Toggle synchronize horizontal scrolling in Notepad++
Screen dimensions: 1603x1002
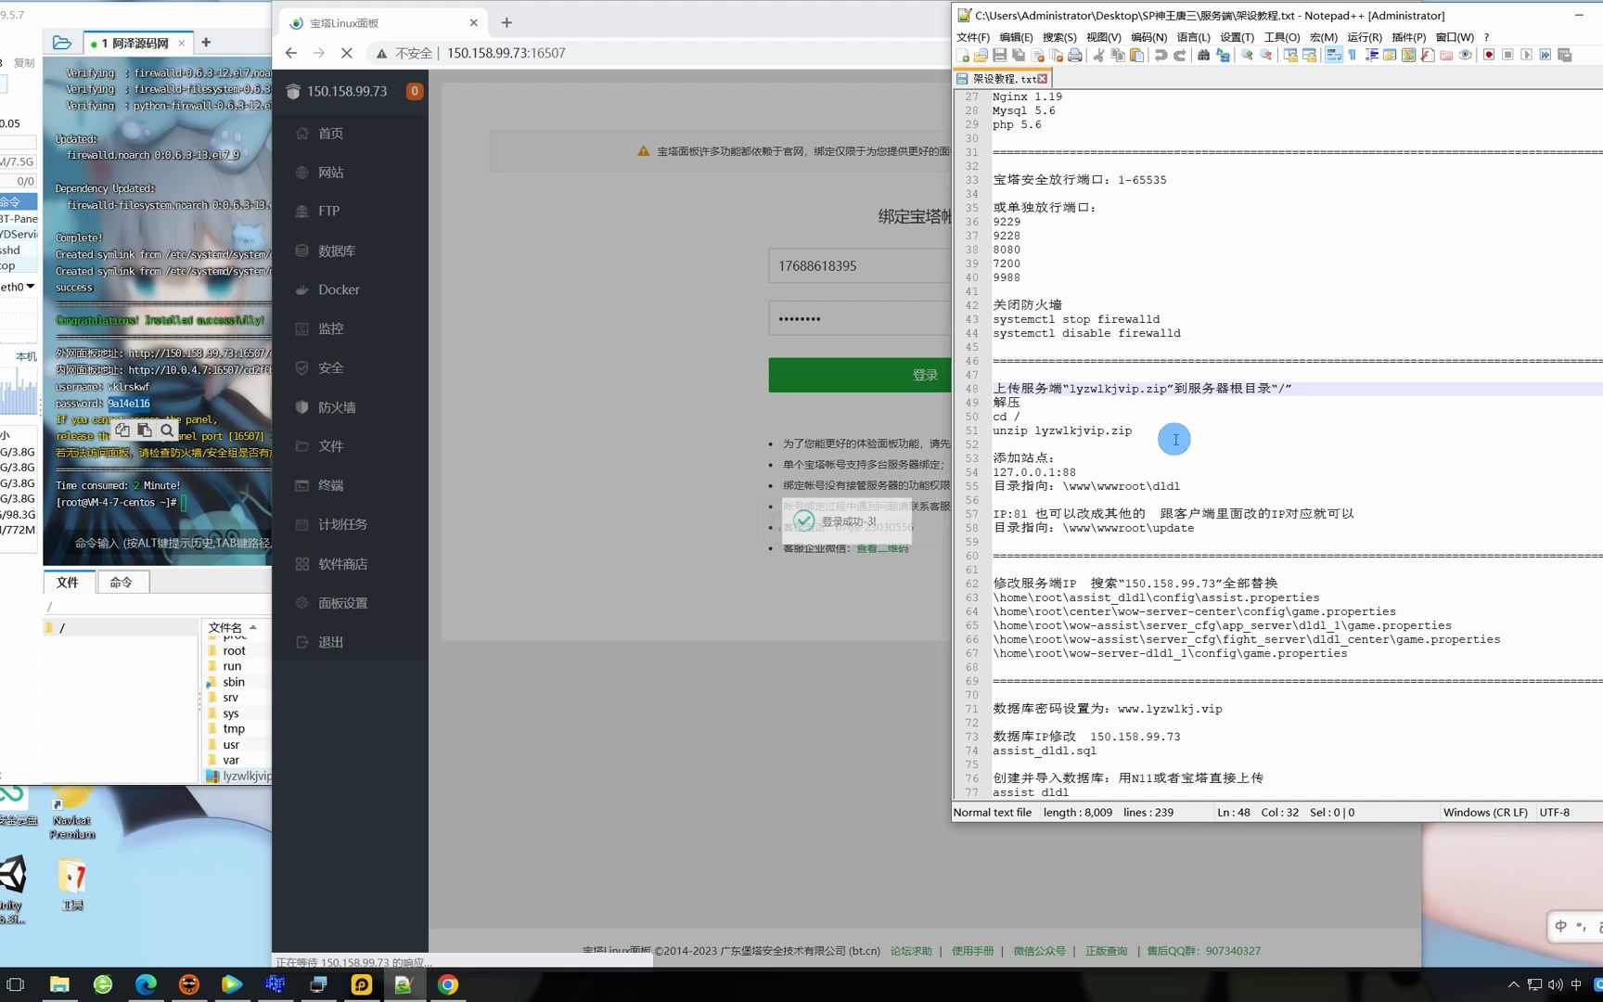pos(1310,56)
